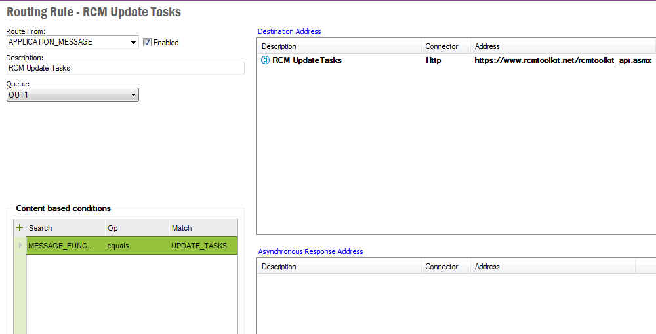The image size is (656, 334).
Task: Select the RCM UpdateTasks destination row
Action: pyautogui.click(x=307, y=60)
